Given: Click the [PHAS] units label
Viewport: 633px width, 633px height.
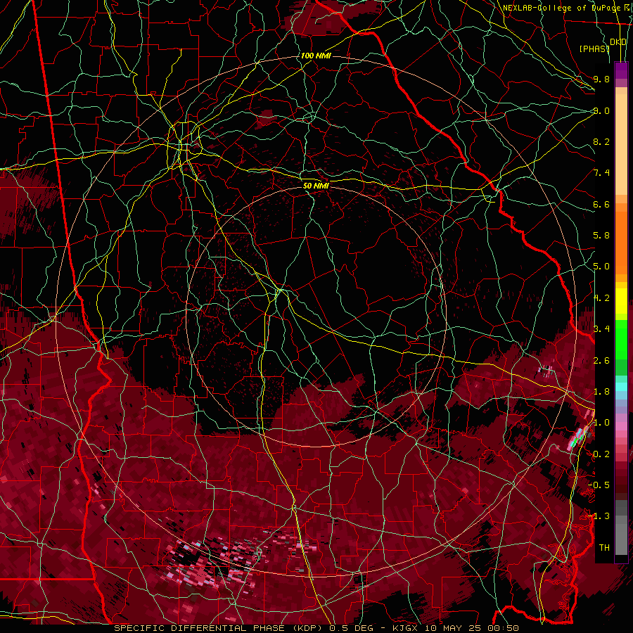Looking at the screenshot, I should click(x=594, y=49).
